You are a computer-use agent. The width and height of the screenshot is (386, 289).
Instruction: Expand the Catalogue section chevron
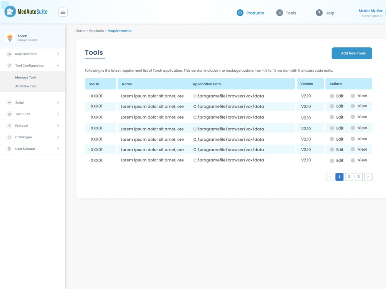point(58,137)
